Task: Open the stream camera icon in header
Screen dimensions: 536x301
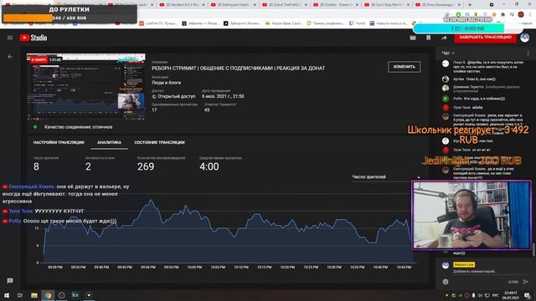Action: coord(413,38)
